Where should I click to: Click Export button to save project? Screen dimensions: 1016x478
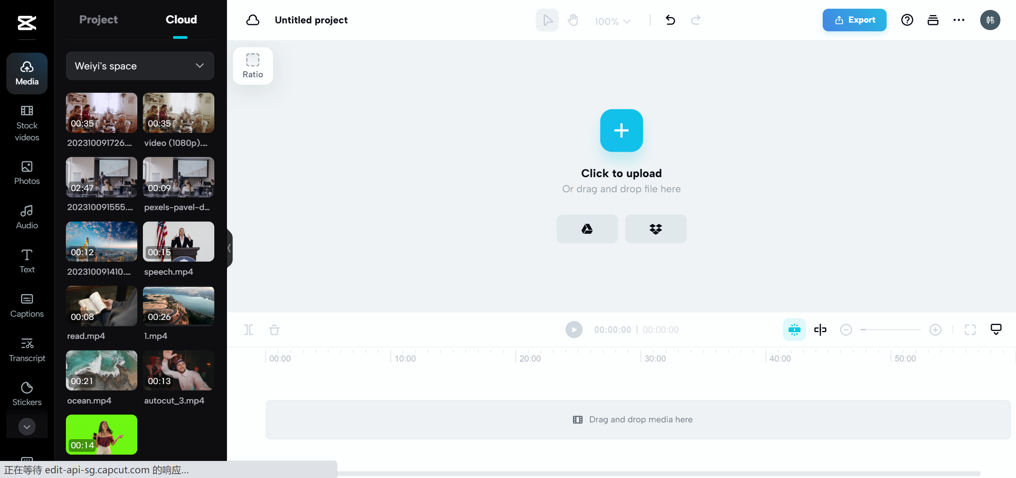(854, 19)
